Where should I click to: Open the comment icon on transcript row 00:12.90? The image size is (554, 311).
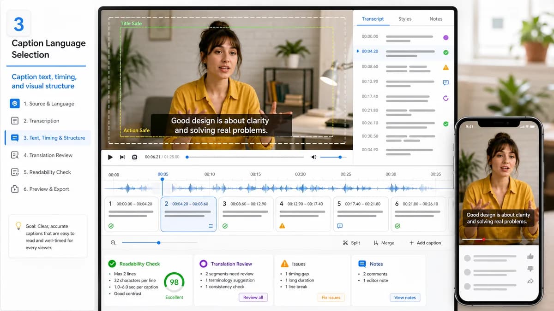pyautogui.click(x=446, y=82)
